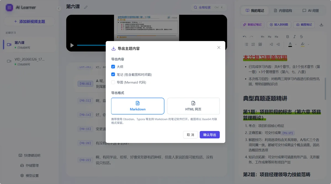Open the 第六课 video topic in sidebar
Viewport: 331px width, 184px height.
29,44
